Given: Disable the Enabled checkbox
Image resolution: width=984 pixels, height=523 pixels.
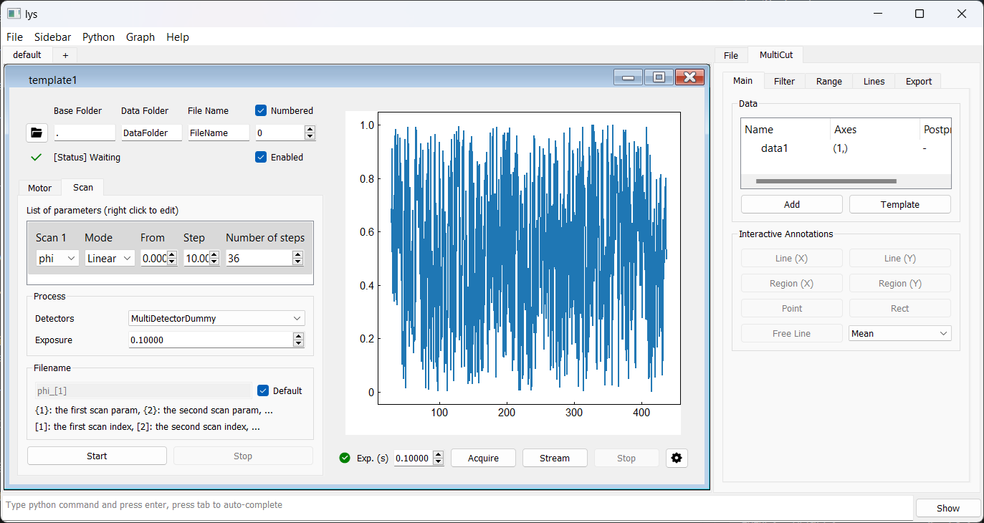Looking at the screenshot, I should tap(262, 157).
